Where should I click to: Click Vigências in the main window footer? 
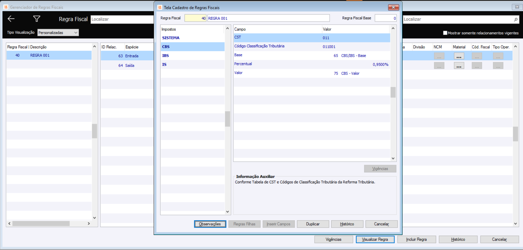pos(333,239)
